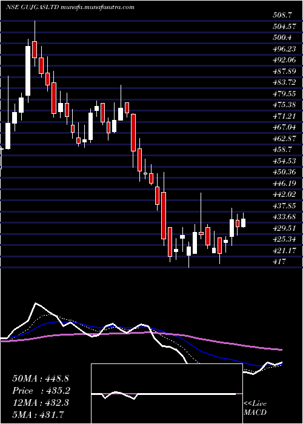The height and width of the screenshot is (424, 303).
Task: Select the 454.53 price axis label
Action: click(284, 161)
